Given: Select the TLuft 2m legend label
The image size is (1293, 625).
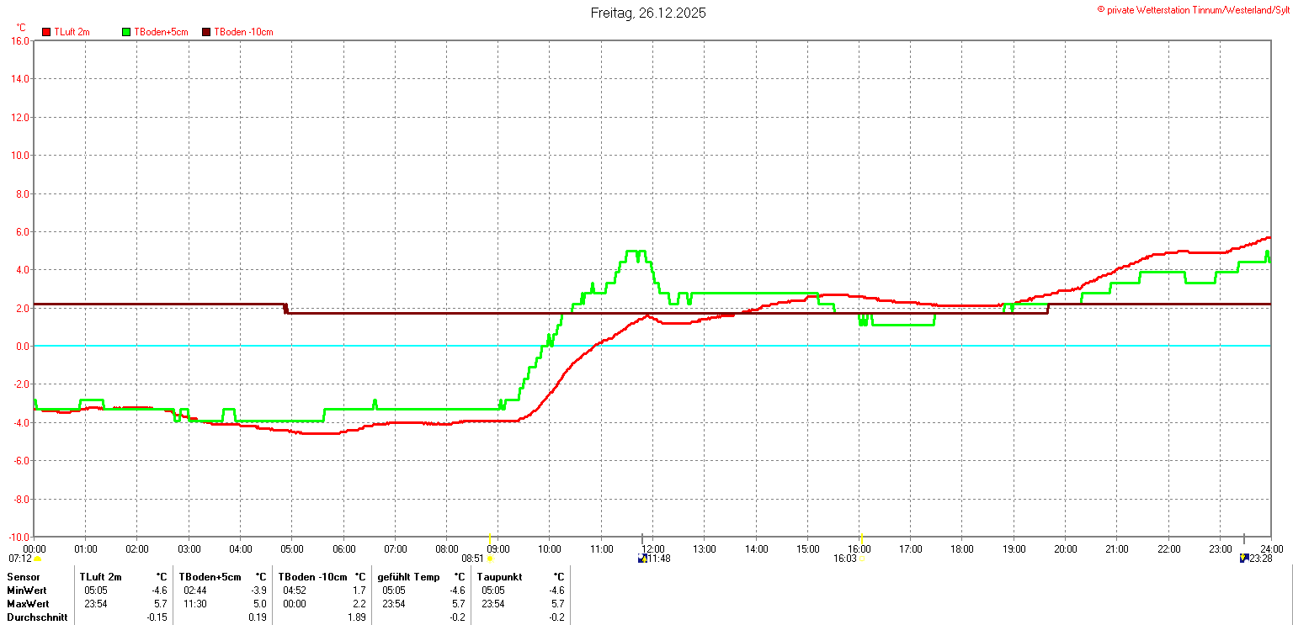Looking at the screenshot, I should click(x=72, y=32).
